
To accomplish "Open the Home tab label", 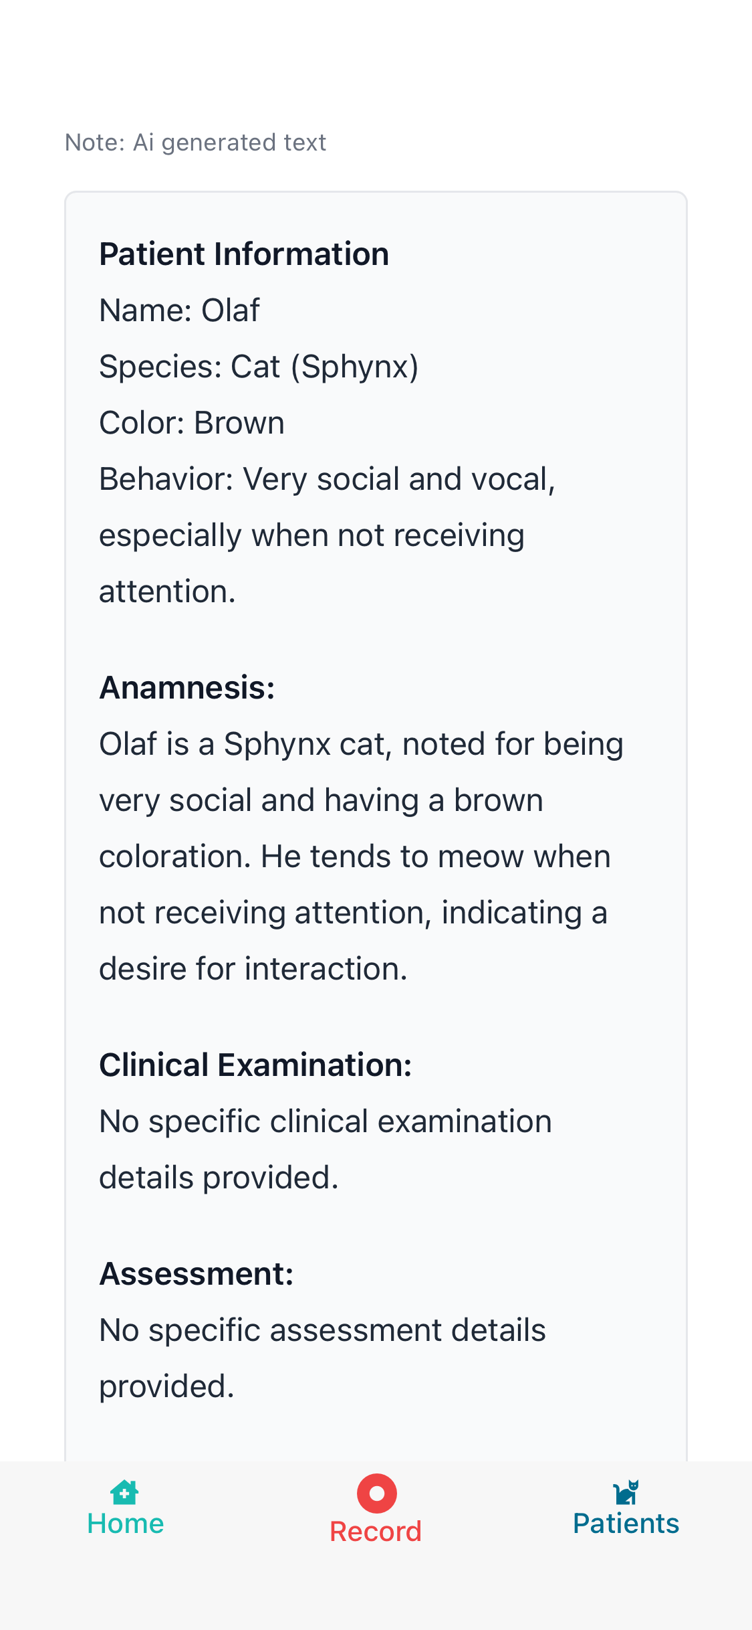I will point(126,1524).
